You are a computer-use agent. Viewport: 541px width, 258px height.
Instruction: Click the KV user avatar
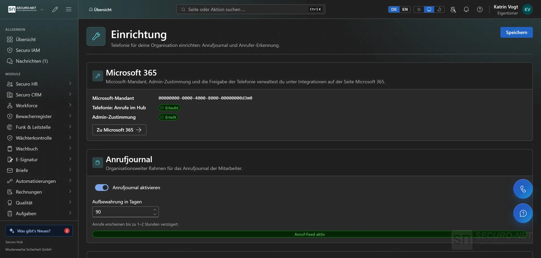pyautogui.click(x=527, y=9)
